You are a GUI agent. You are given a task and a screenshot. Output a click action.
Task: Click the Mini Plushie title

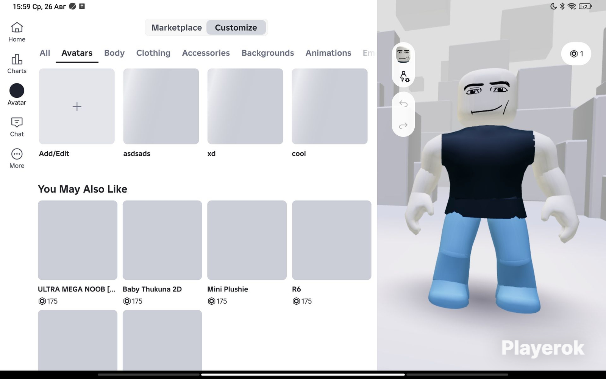point(228,289)
